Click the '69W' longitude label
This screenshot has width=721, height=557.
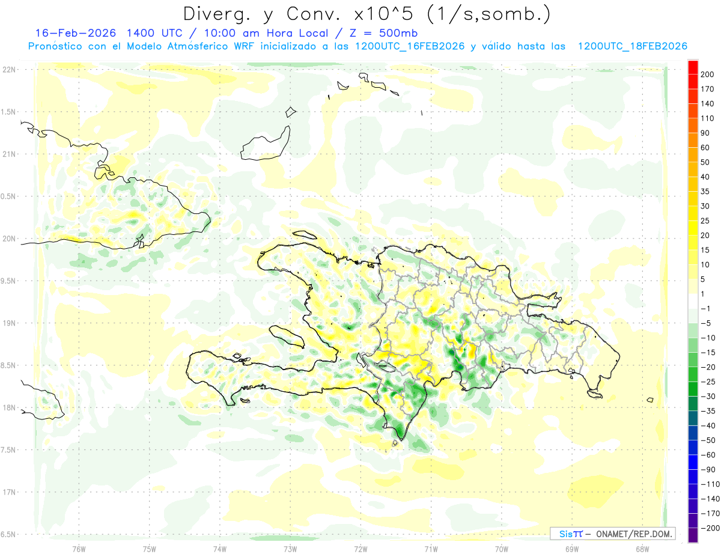[x=571, y=549]
